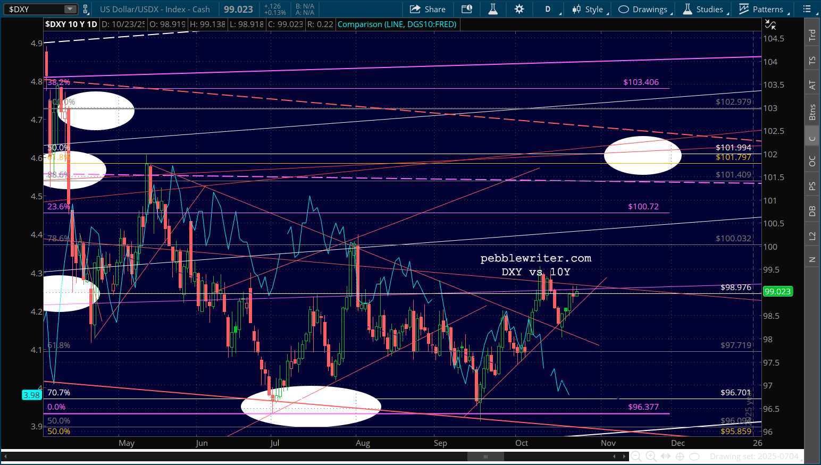Toggle the L2 Level II sidebar panel
Screen dimensions: 821x465
[x=812, y=235]
